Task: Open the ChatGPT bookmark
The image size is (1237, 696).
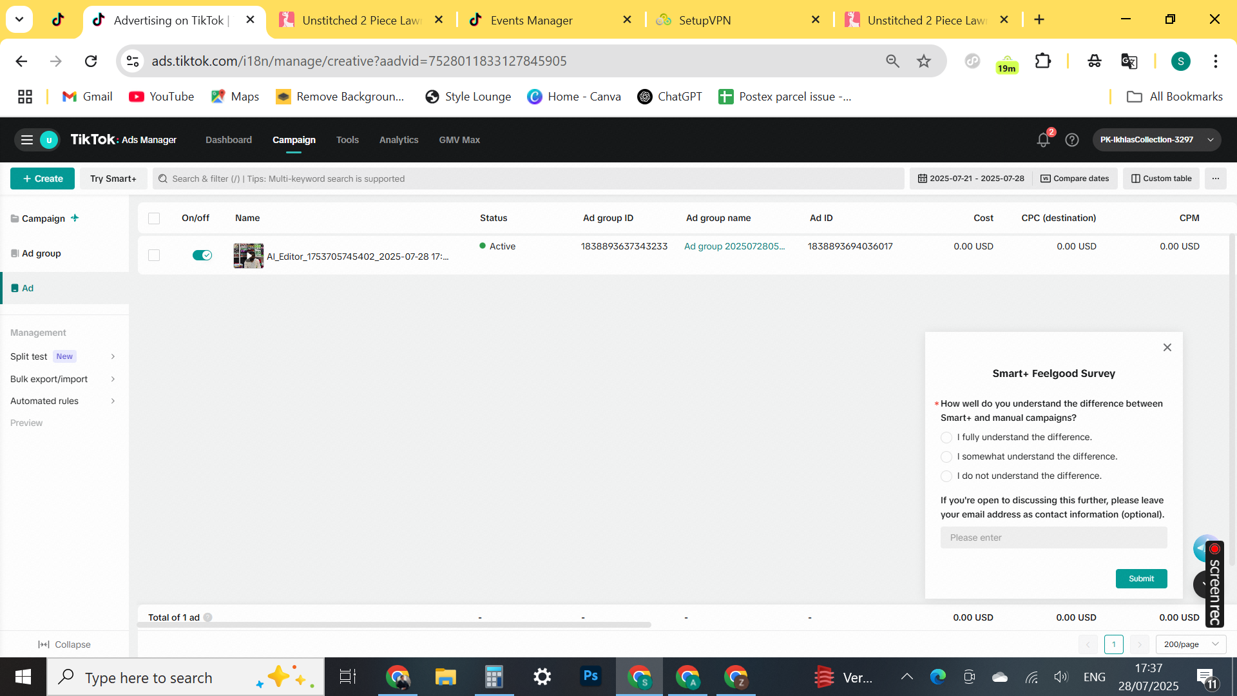Action: [x=670, y=97]
